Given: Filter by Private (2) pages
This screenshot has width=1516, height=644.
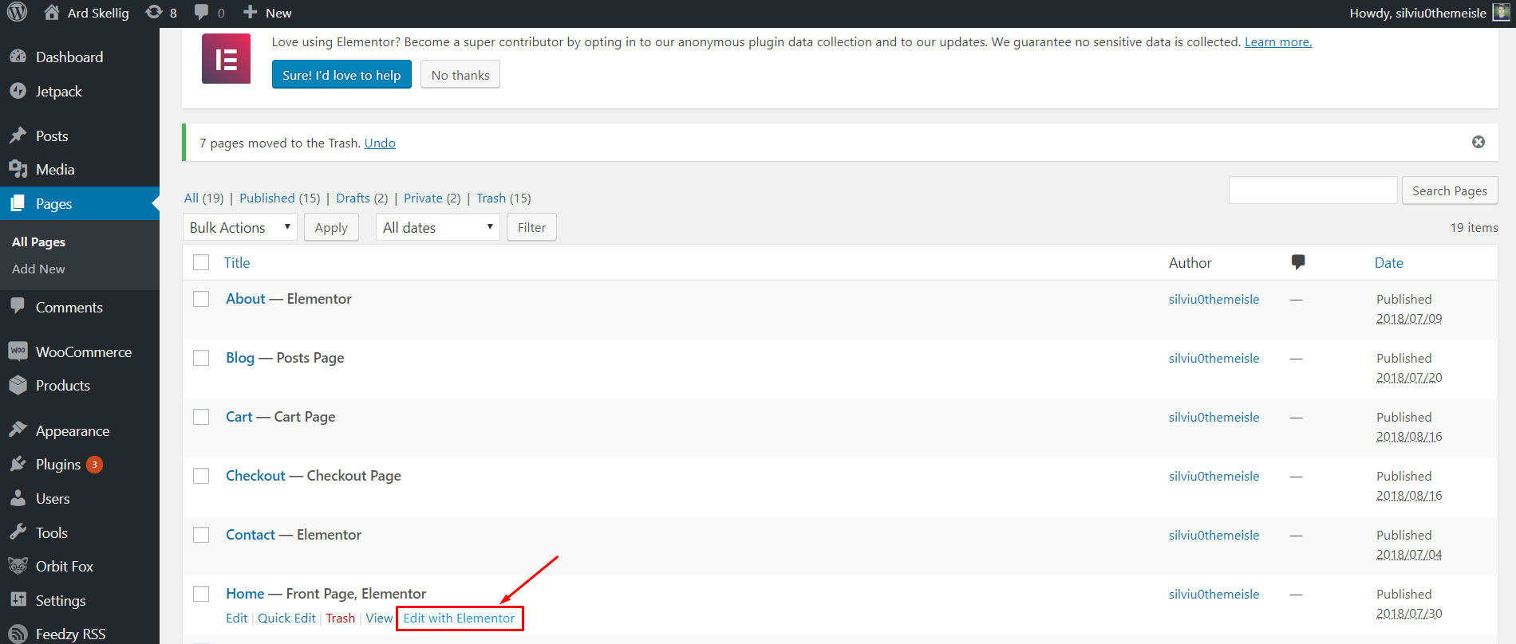Looking at the screenshot, I should point(432,198).
